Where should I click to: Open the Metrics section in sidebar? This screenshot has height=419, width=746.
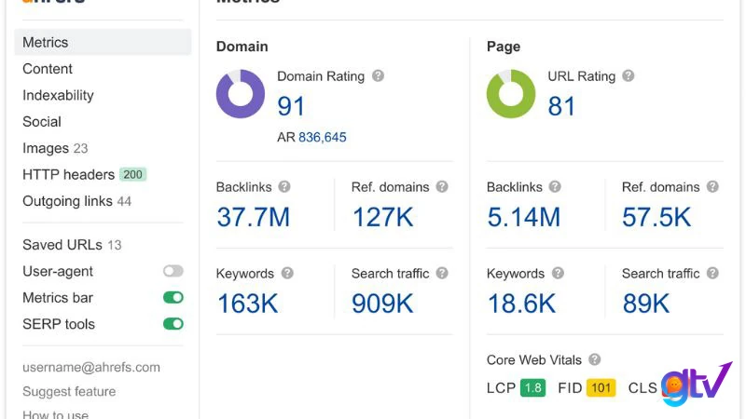tap(103, 42)
